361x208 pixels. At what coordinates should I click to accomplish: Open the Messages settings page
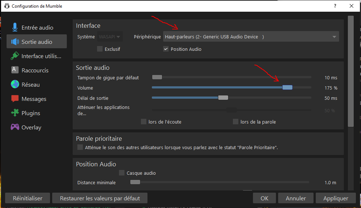[x=37, y=99]
